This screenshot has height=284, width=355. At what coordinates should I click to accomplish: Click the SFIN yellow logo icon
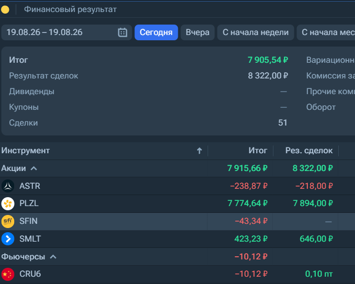(x=8, y=221)
